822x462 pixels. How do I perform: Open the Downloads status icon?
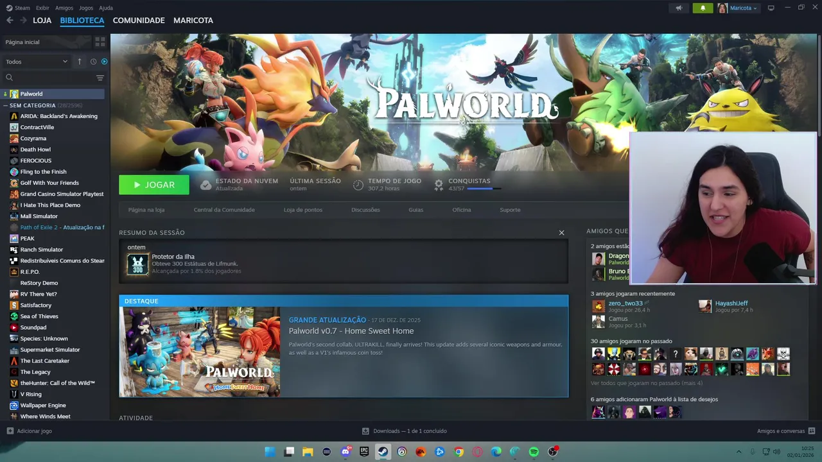point(365,431)
